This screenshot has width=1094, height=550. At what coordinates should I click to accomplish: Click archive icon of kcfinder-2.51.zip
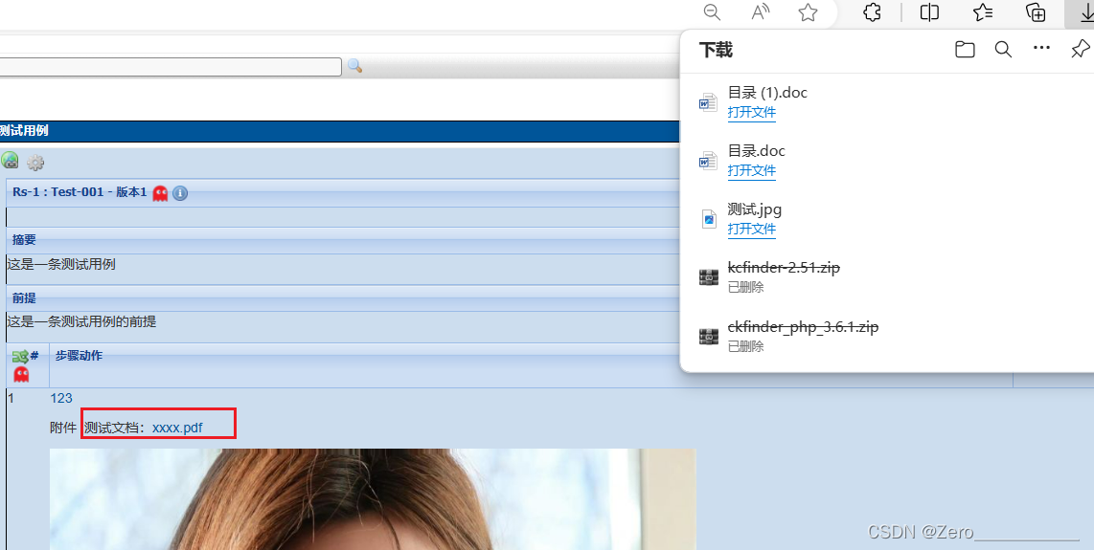pyautogui.click(x=709, y=277)
